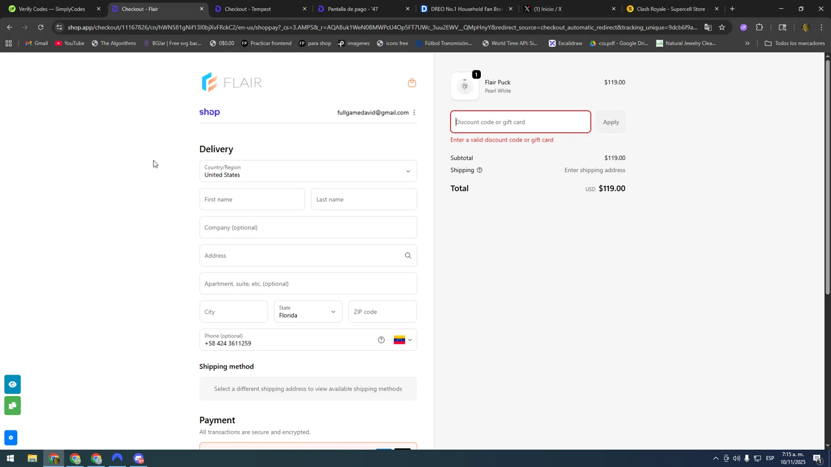Click the translate page icon
The width and height of the screenshot is (831, 467).
click(x=708, y=27)
